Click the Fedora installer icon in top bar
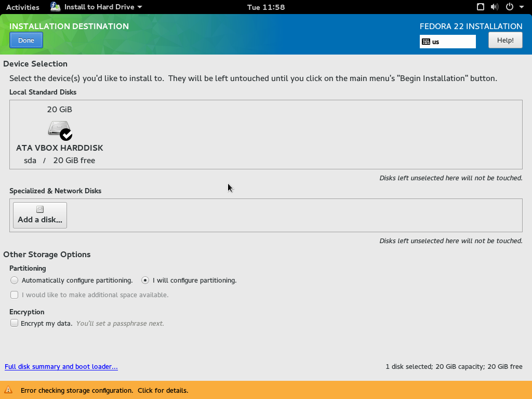The image size is (532, 399). point(56,7)
